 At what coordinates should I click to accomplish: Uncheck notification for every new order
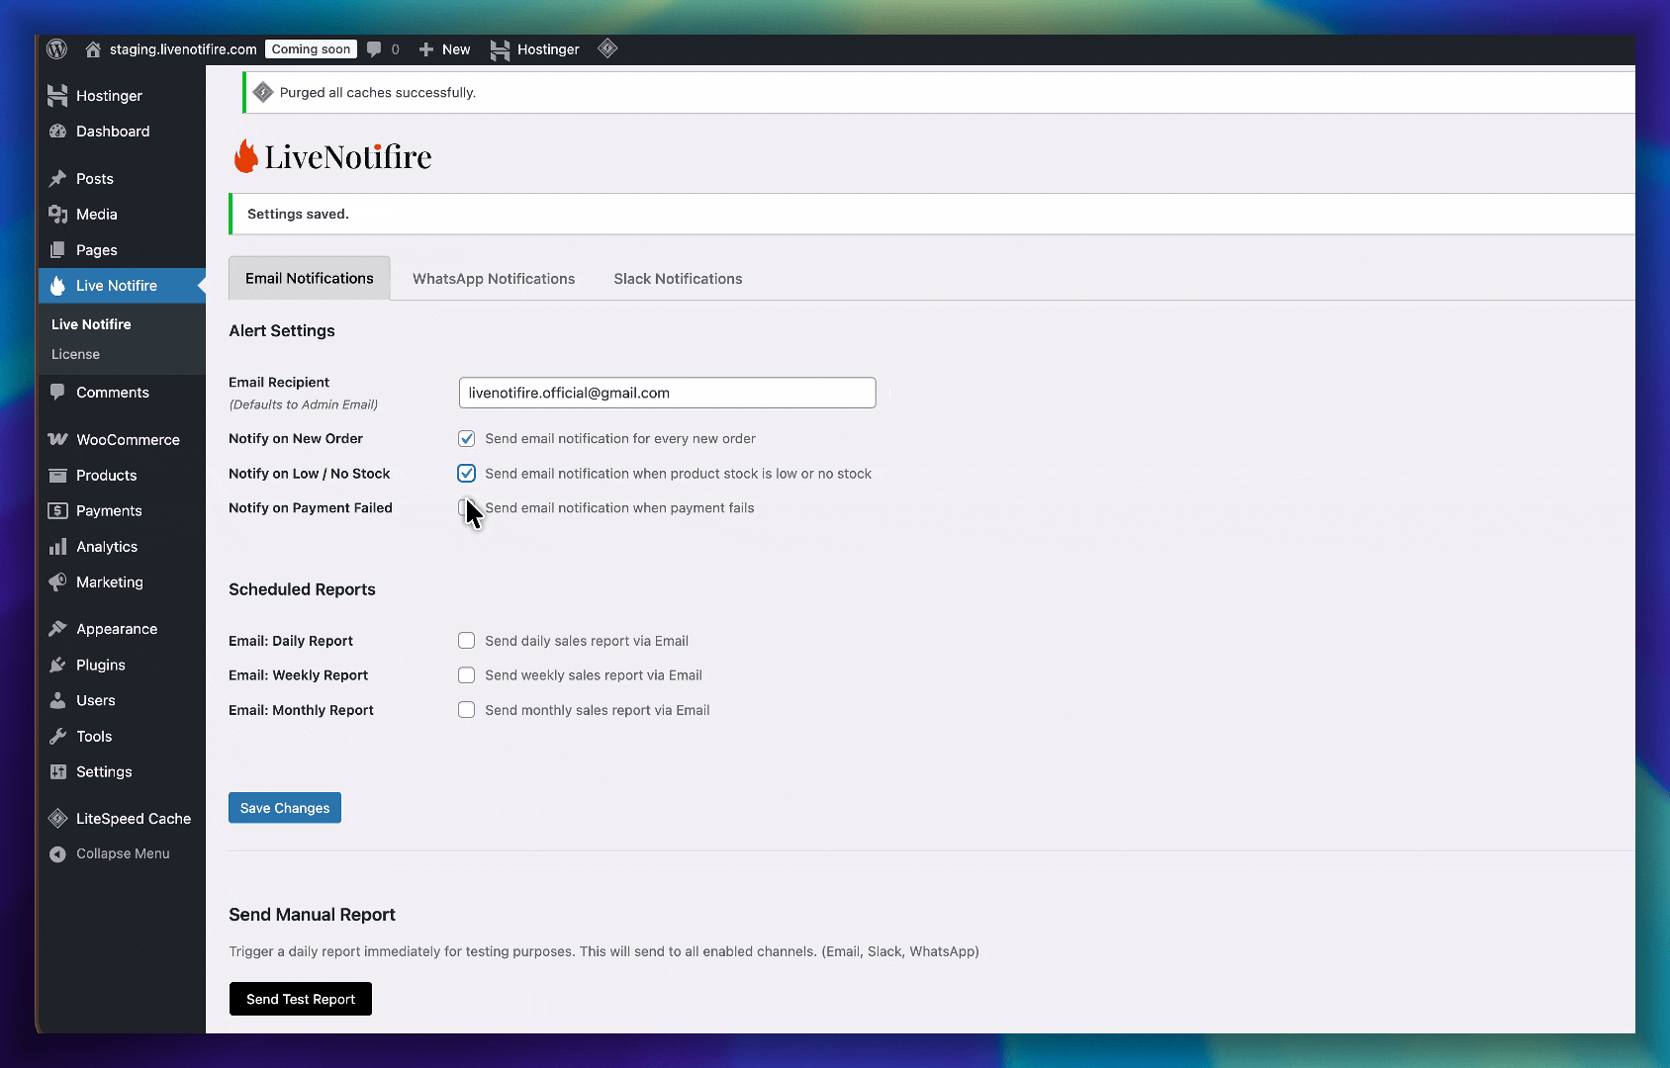466,438
